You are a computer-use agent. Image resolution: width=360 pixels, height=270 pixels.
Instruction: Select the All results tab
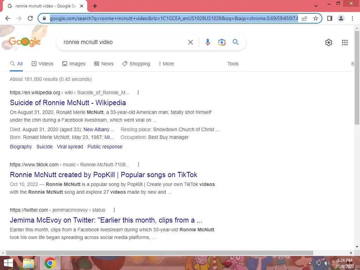[x=16, y=64]
